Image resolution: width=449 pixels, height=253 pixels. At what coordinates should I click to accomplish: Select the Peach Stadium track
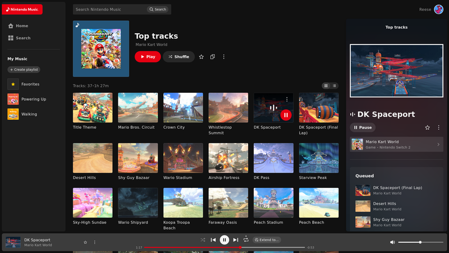tap(273, 203)
